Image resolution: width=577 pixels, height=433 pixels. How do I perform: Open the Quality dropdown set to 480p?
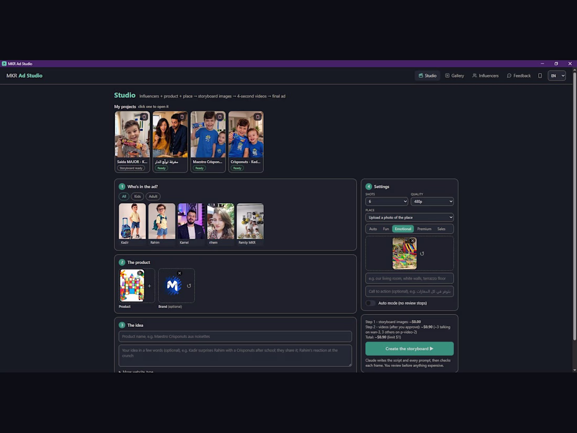pos(432,202)
